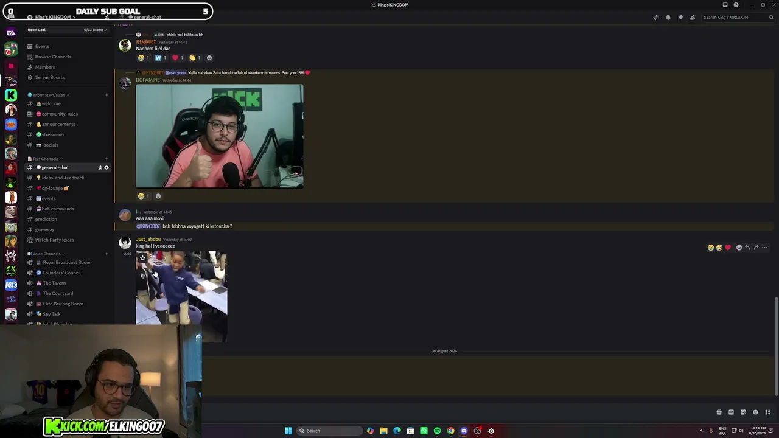Click the Search King's KINGDOM field
The height and width of the screenshot is (438, 779).
click(x=738, y=17)
